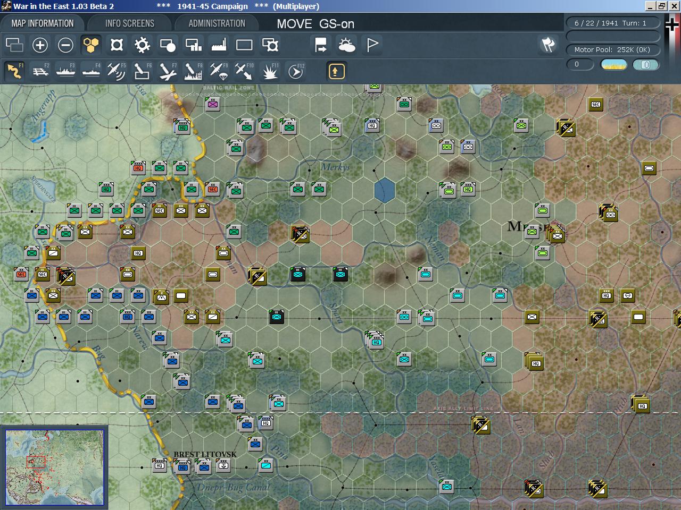This screenshot has height=510, width=681.
Task: Click the teal indicator showing 0
Action: (x=646, y=64)
